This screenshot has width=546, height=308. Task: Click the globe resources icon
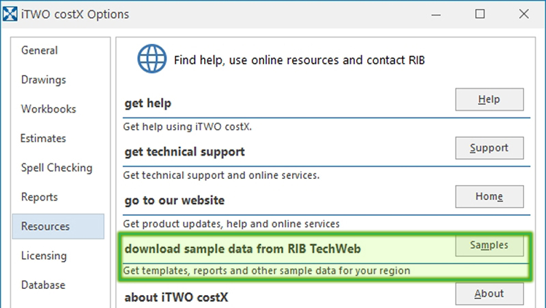pos(152,59)
